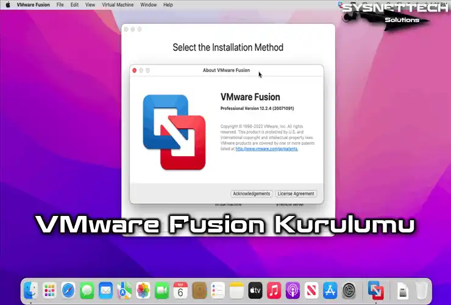The height and width of the screenshot is (305, 451).
Task: Open the Window menu
Action: [x=149, y=5]
